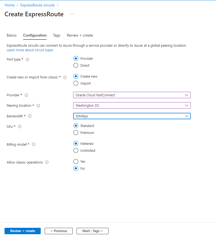Click the Allow classic operations info icon
The height and width of the screenshot is (239, 216).
[47, 162]
